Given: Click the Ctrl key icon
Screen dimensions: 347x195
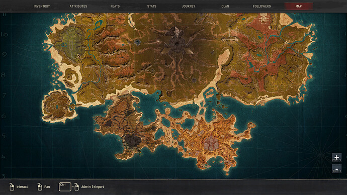Looking at the screenshot, I should point(65,187).
